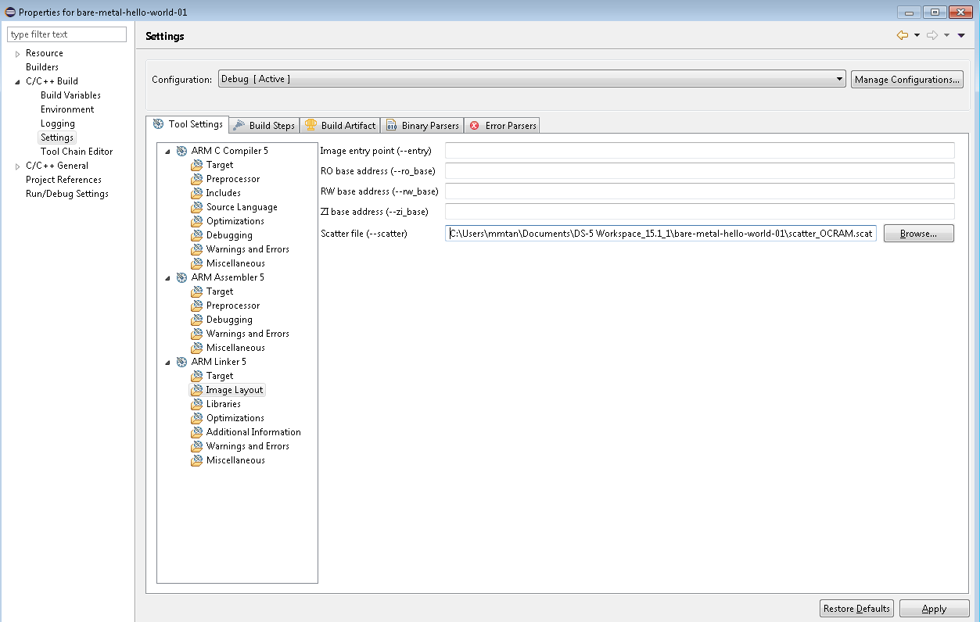Image resolution: width=980 pixels, height=622 pixels.
Task: Click the Libraries folder icon
Action: point(196,404)
